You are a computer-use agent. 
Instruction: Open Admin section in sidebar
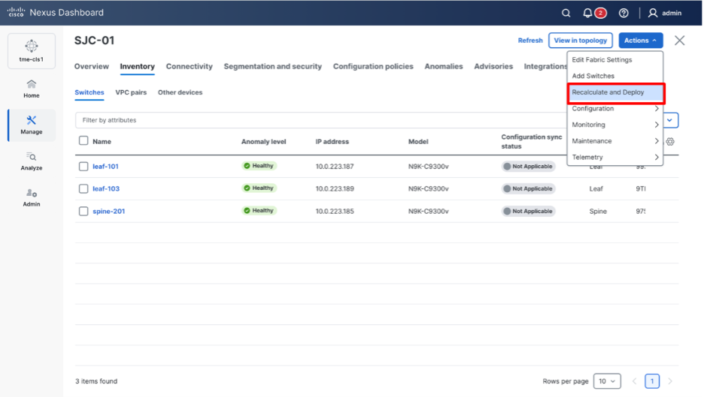click(x=32, y=197)
